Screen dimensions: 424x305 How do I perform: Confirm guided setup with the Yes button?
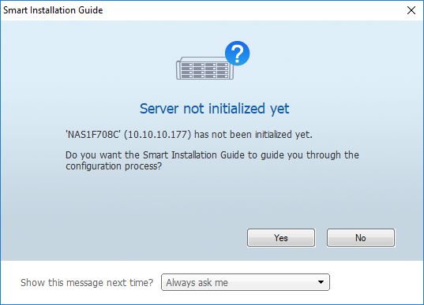(281, 238)
